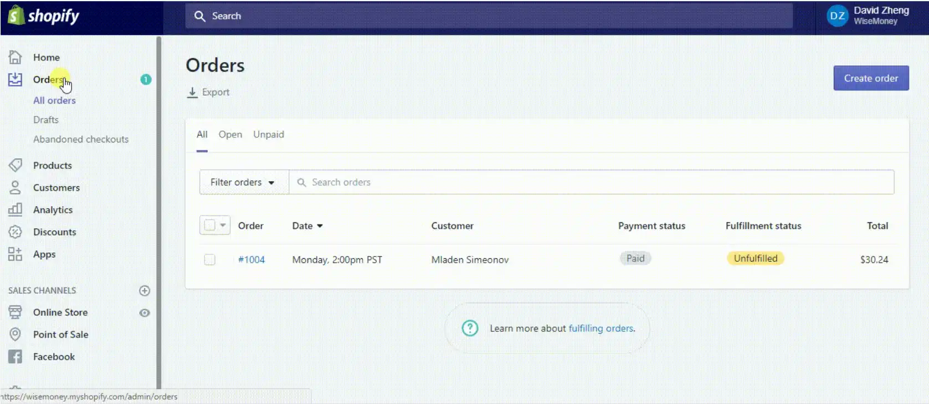This screenshot has height=404, width=929.
Task: Click the Customer column header
Action: click(x=452, y=226)
